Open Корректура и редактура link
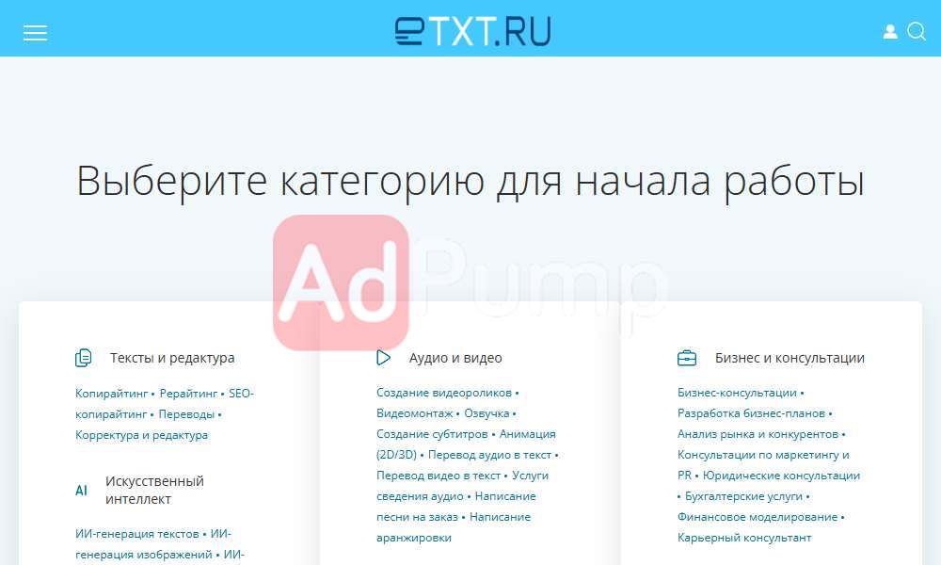Screen dimensions: 941x565 142,435
